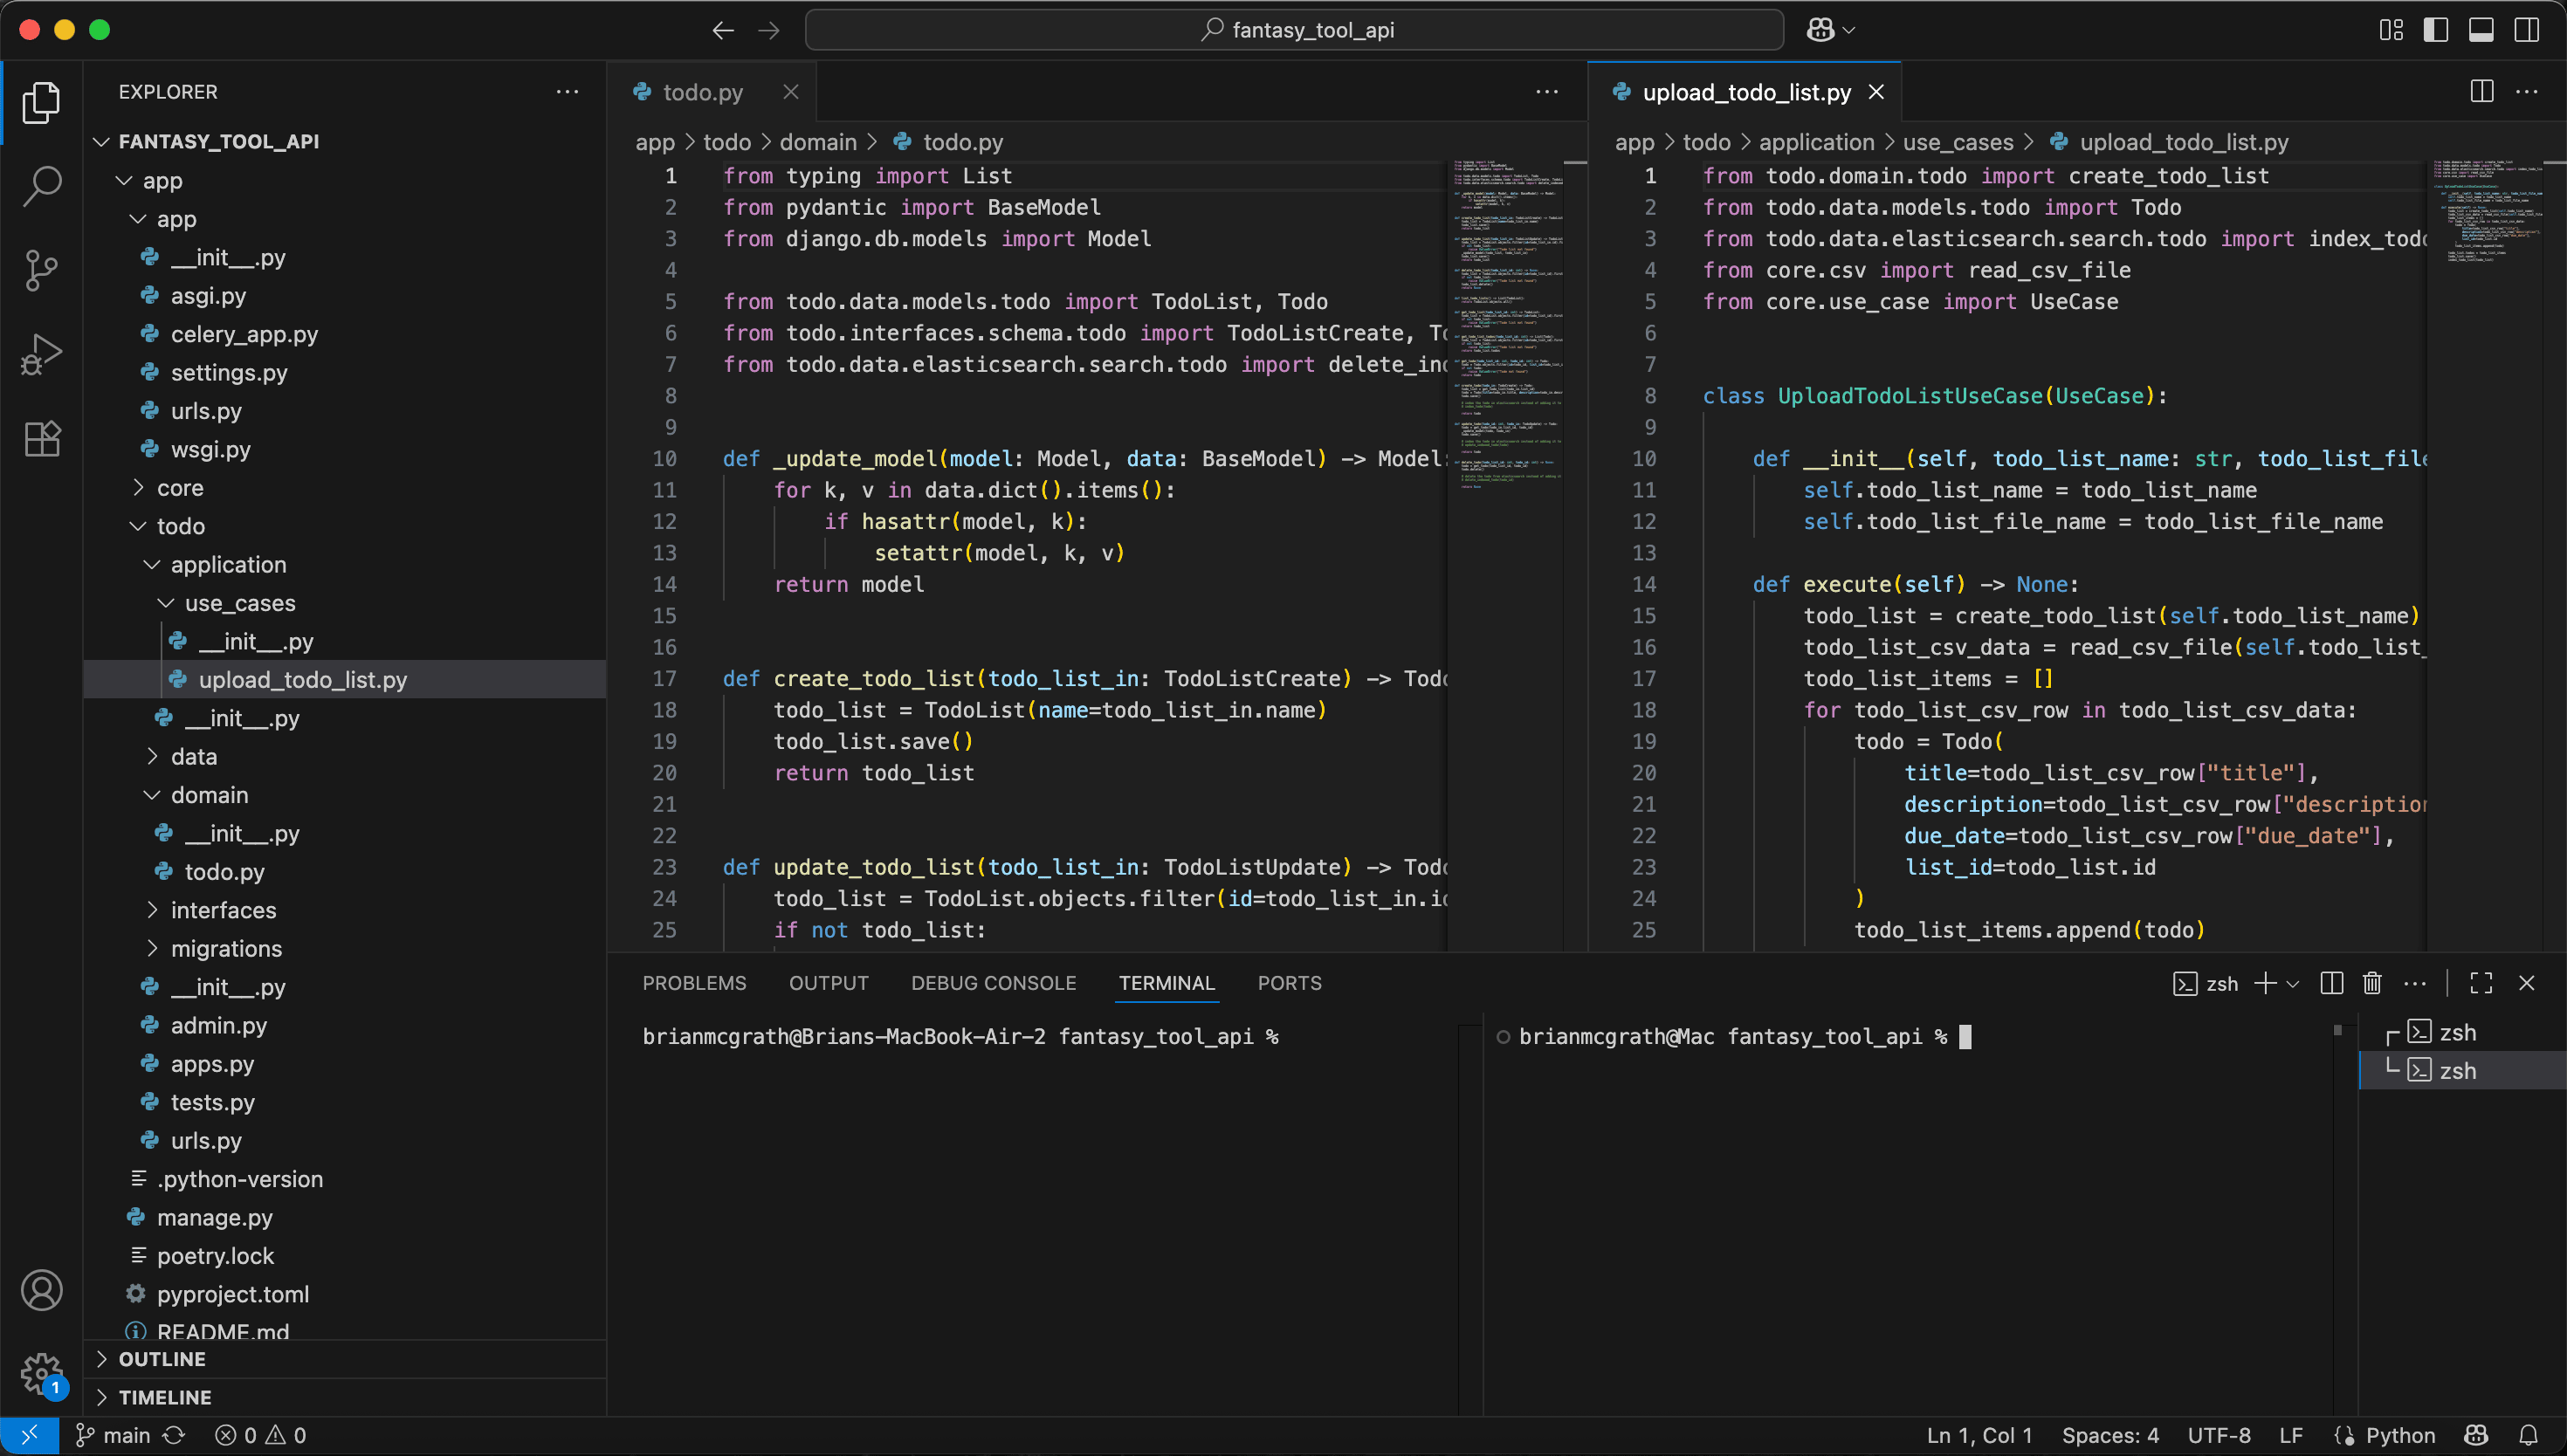This screenshot has width=2567, height=1456.
Task: Toggle the primary side bar
Action: (x=2436, y=30)
